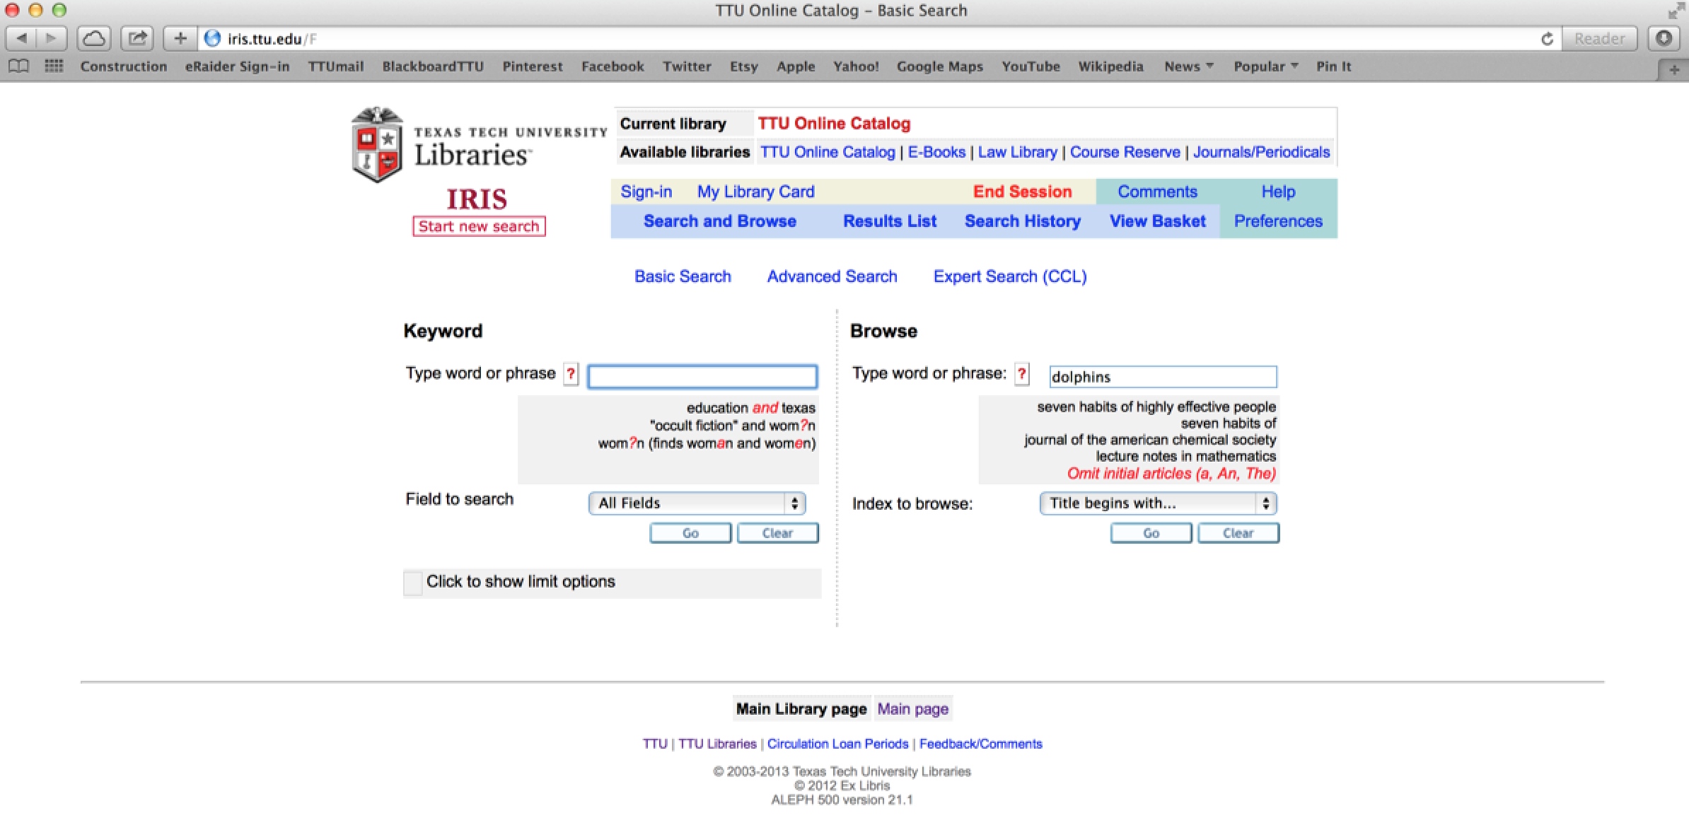Open the Index to browse dropdown
Screen dimensions: 1689x830
tap(1158, 503)
